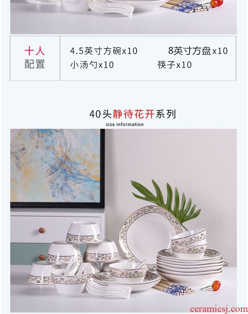Screen dimensions: 248x314
Task: Click the size information subtitle
Action: pos(125,124)
